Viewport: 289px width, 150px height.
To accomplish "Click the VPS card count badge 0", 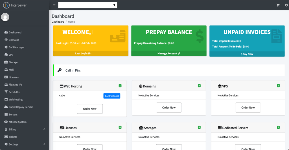I will (x=278, y=86).
